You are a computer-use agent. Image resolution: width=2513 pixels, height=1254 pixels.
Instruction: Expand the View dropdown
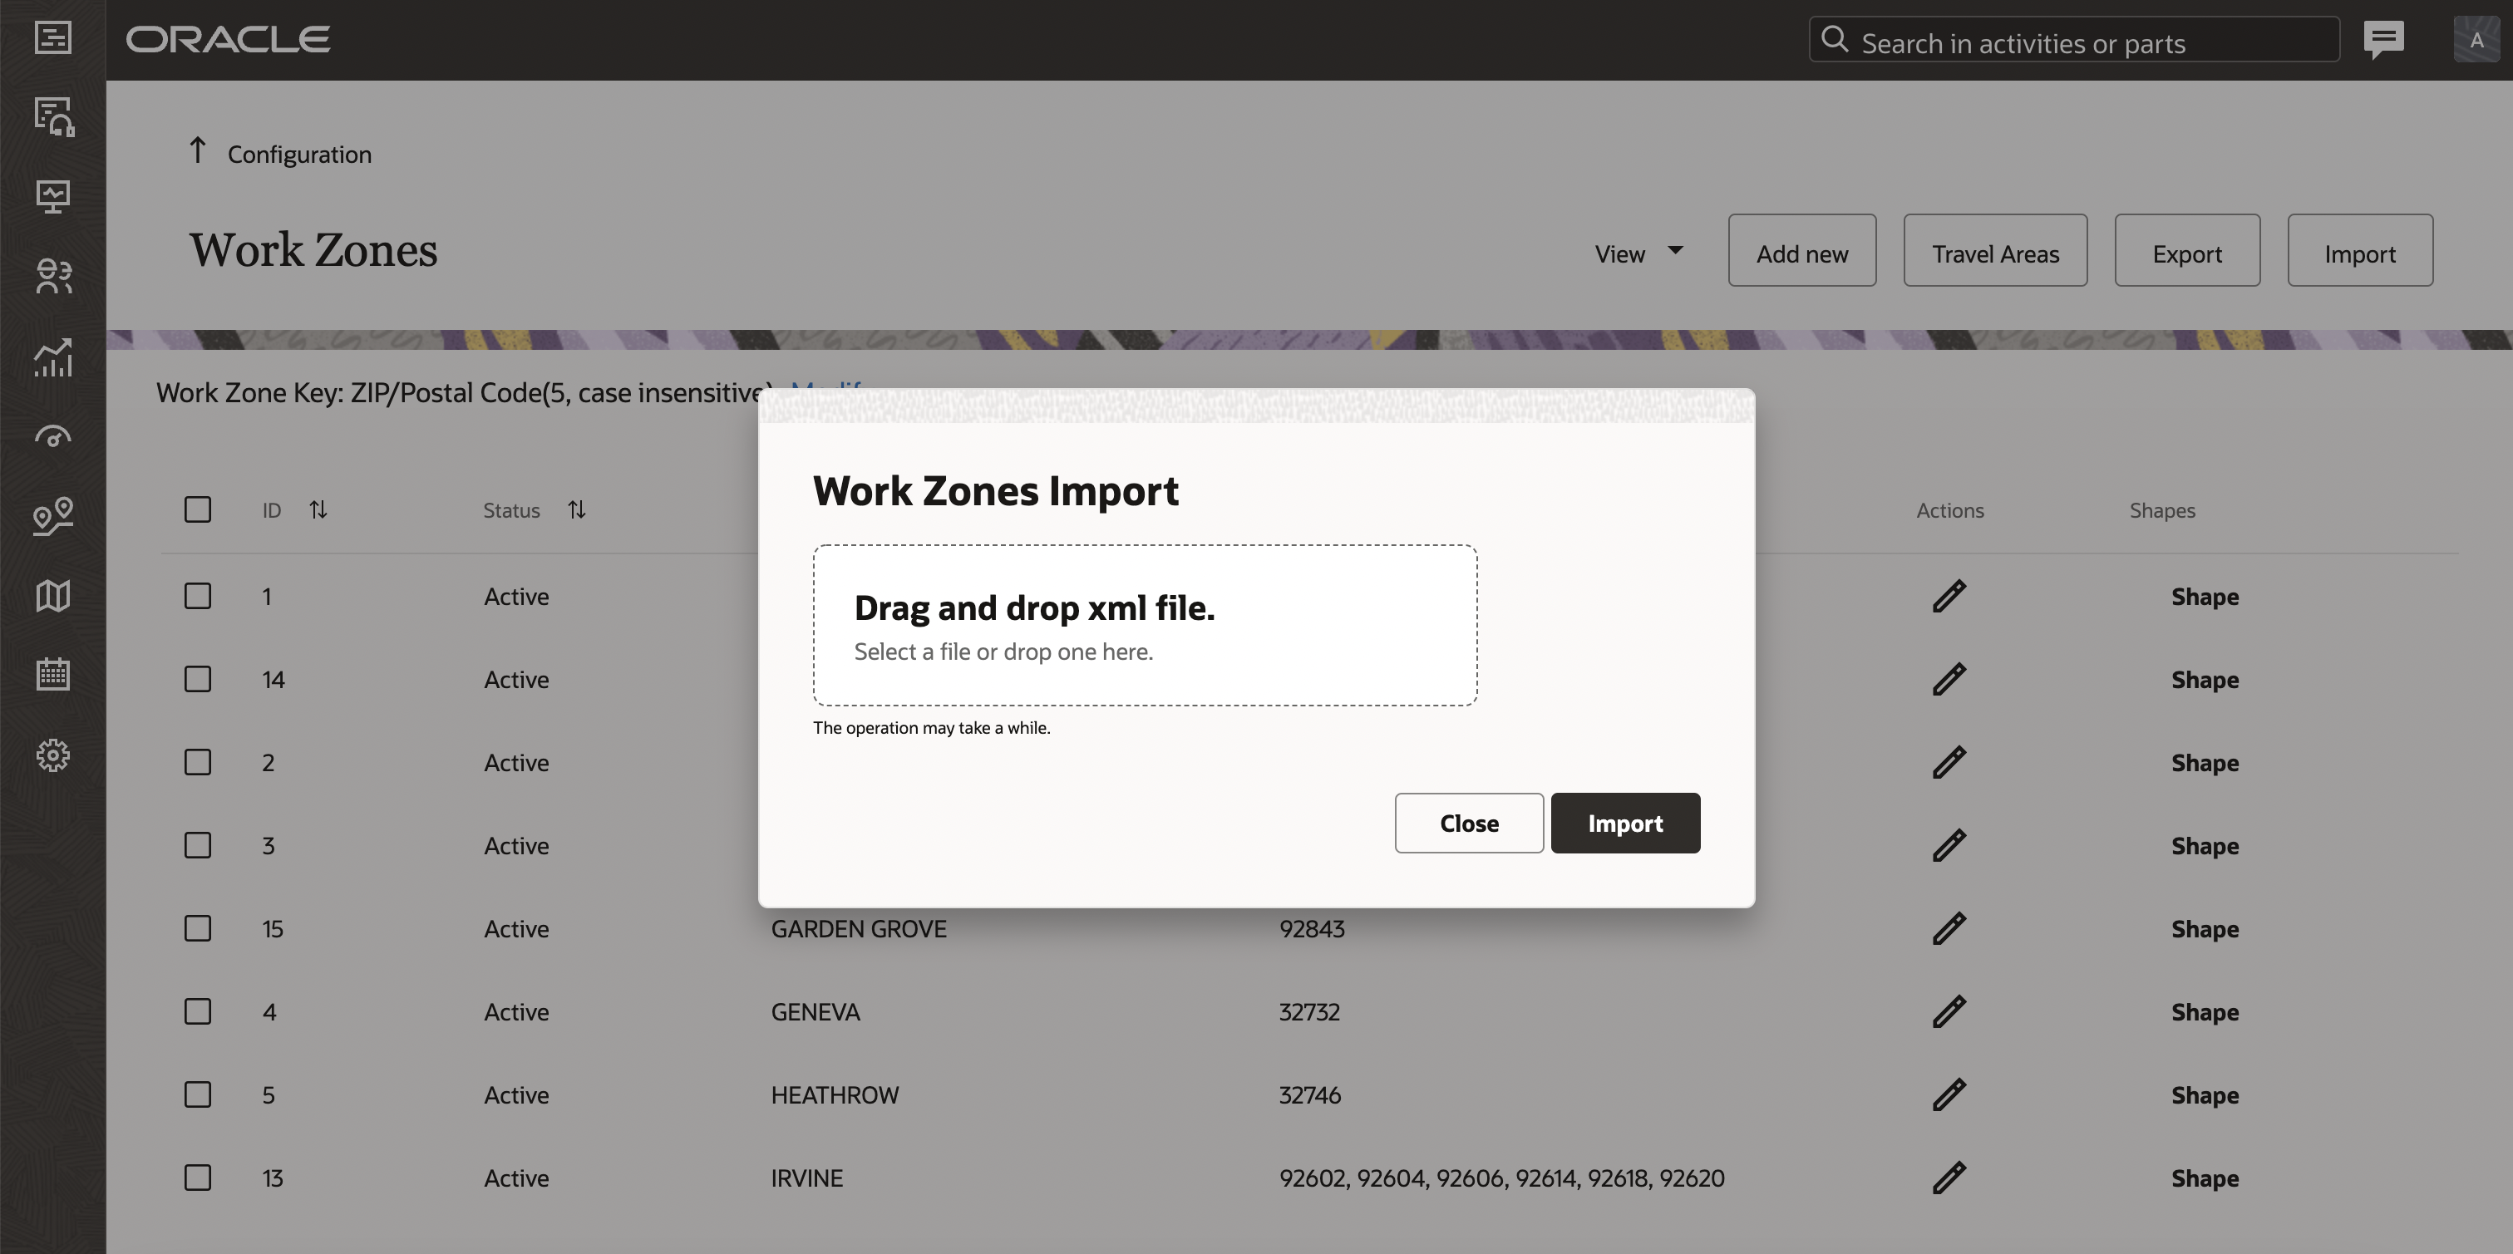(1639, 253)
